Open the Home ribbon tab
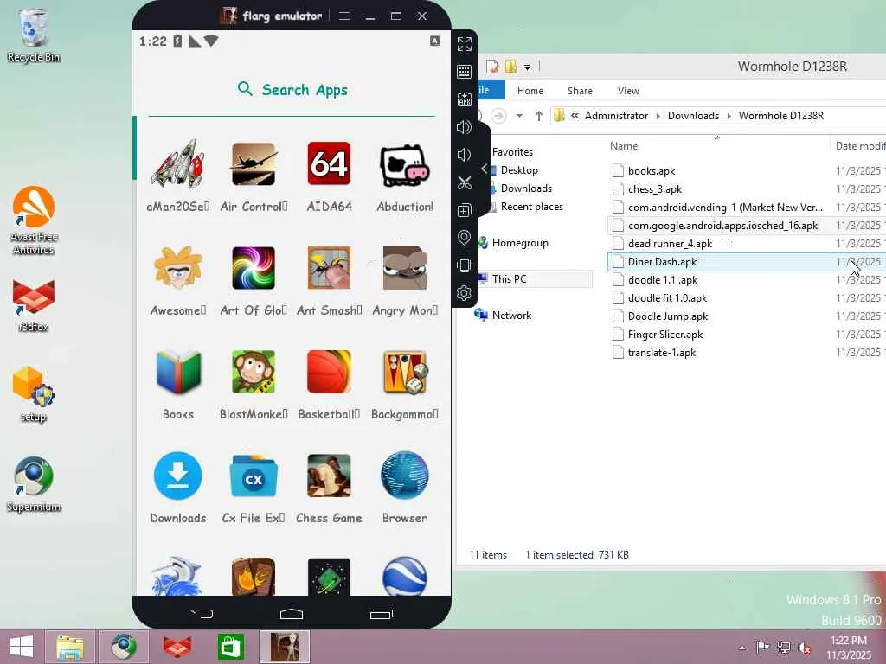This screenshot has height=664, width=886. tap(530, 91)
